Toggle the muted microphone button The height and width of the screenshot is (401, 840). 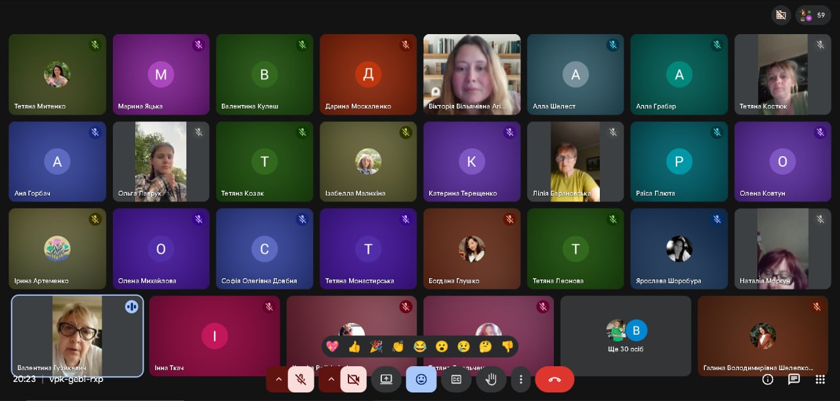[301, 379]
